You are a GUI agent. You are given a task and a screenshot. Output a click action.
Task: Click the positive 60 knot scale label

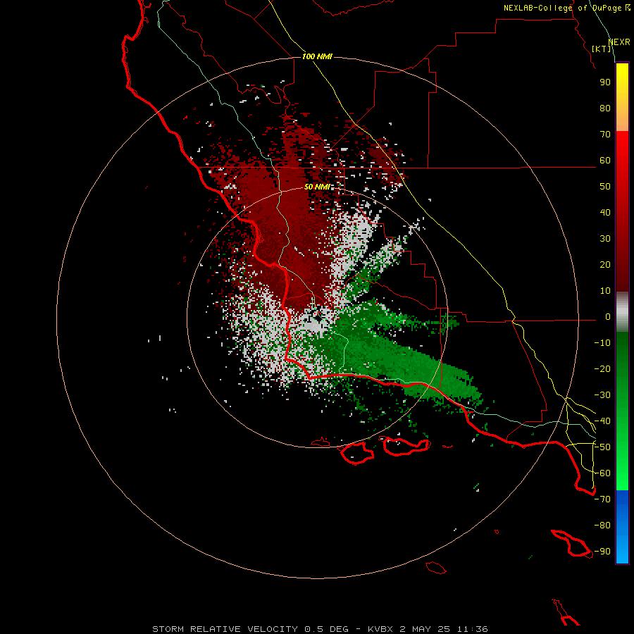click(605, 161)
